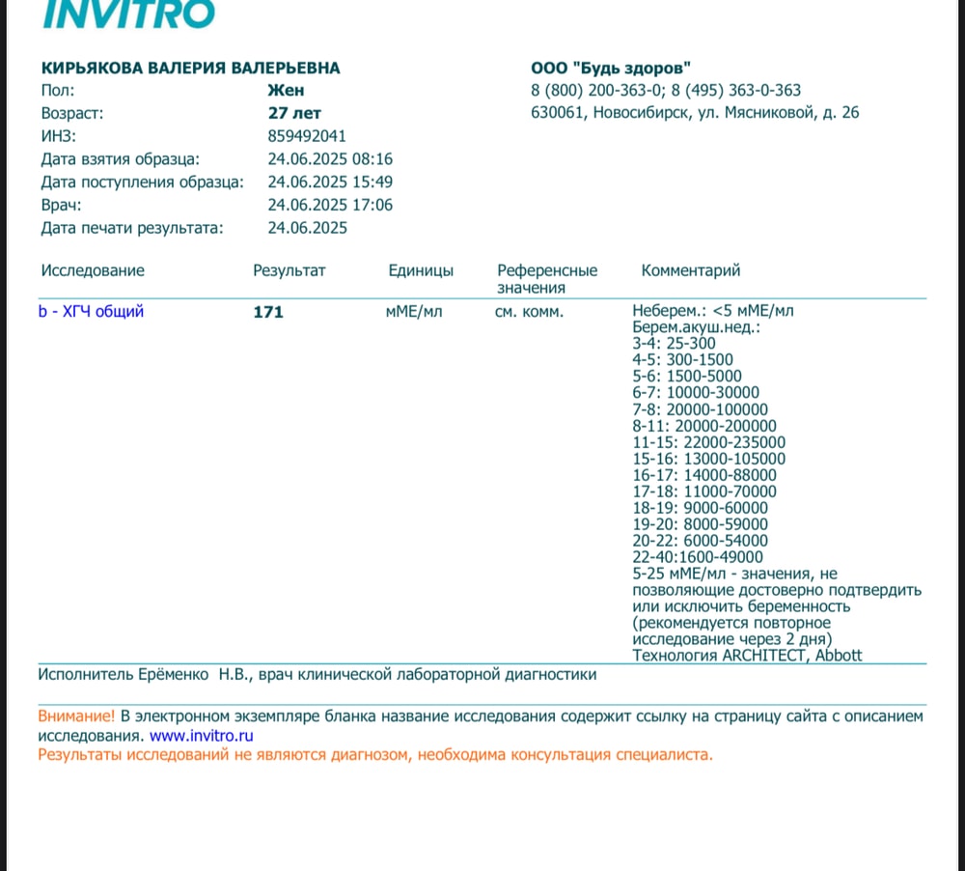Select the Novosibirsk address line

(x=695, y=113)
